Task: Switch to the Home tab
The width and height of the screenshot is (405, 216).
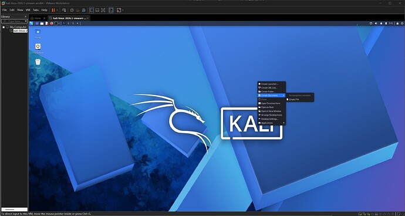Action: (36, 18)
